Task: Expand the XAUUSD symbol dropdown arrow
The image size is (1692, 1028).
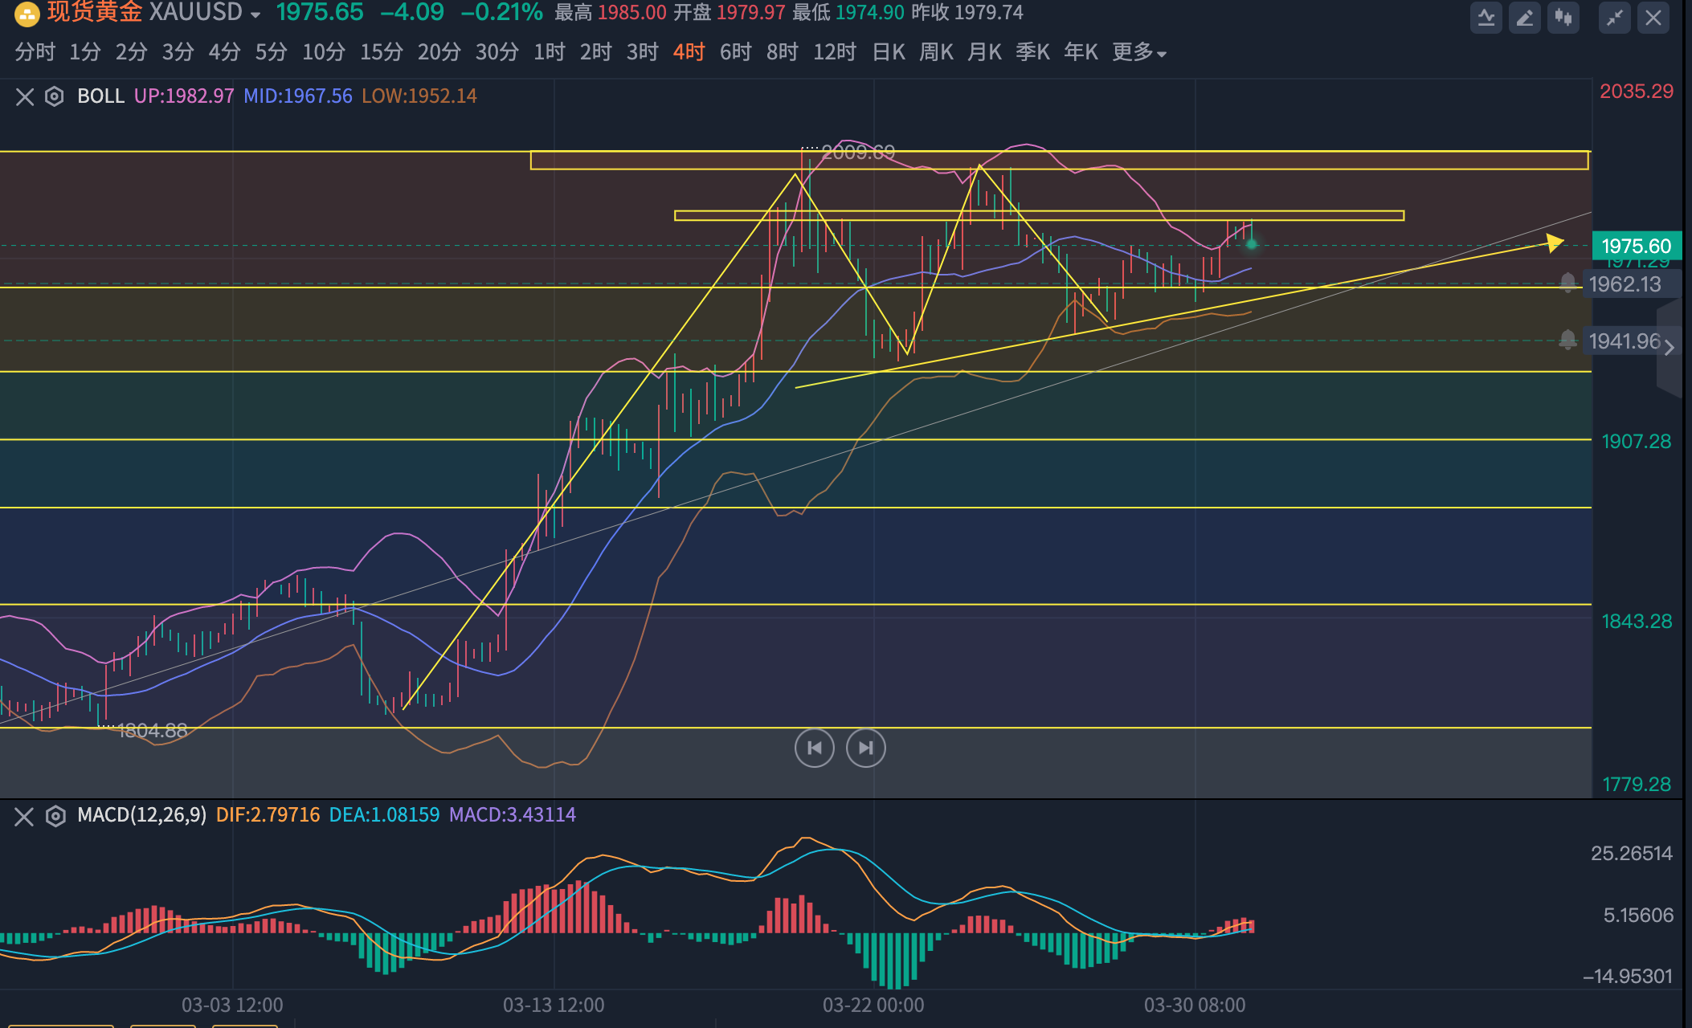Action: 255,15
